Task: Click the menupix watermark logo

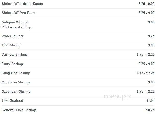Action: click(x=118, y=97)
